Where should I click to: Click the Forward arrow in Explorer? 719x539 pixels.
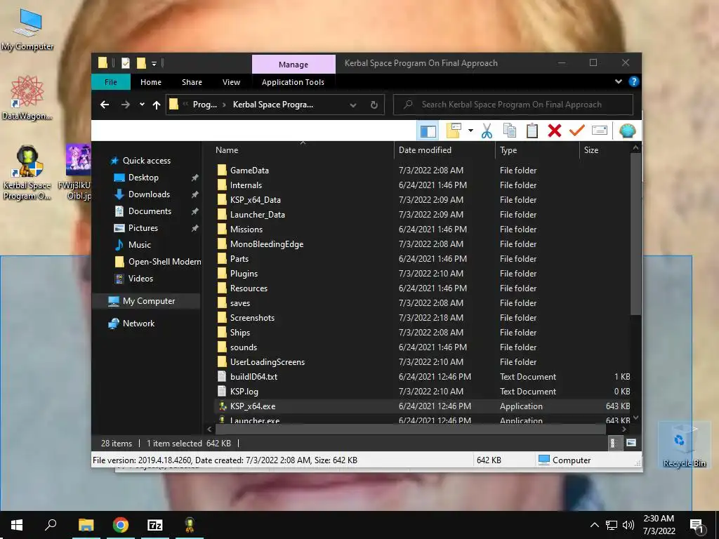pyautogui.click(x=125, y=105)
